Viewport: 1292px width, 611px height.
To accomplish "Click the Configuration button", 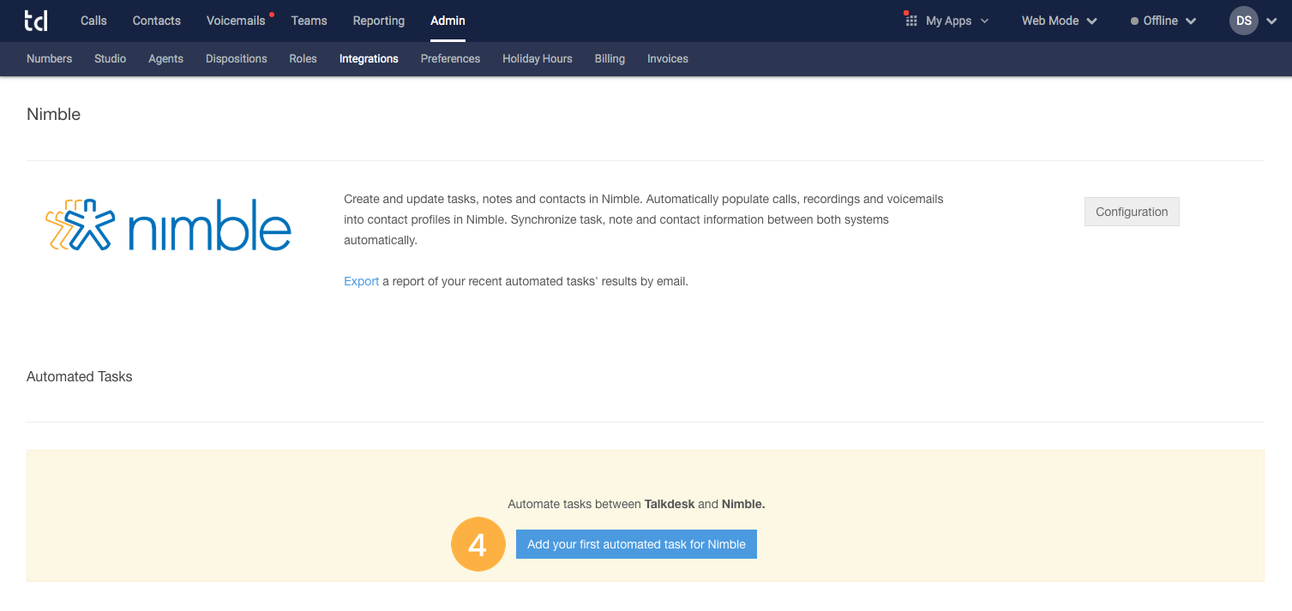I will click(1132, 212).
